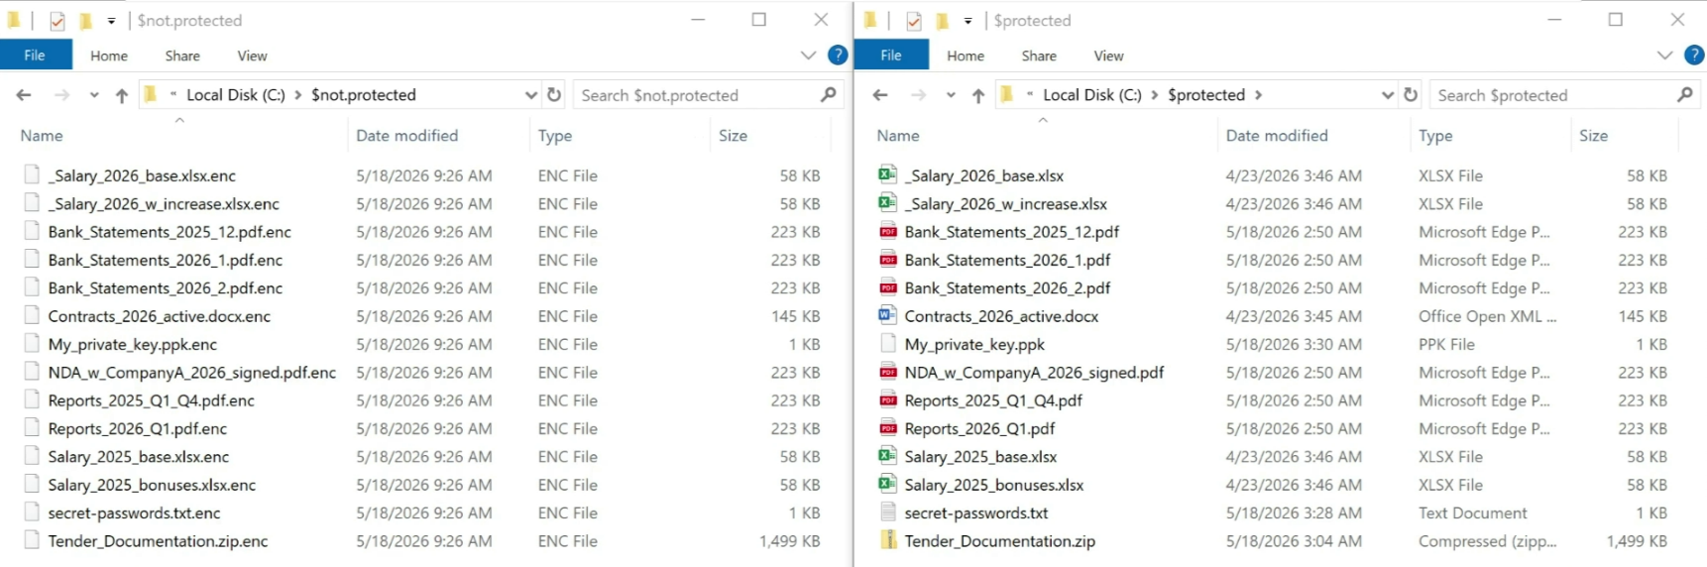Open Customize Quick Access Toolbar dropdown in $not.protected
The image size is (1707, 567).
click(111, 21)
